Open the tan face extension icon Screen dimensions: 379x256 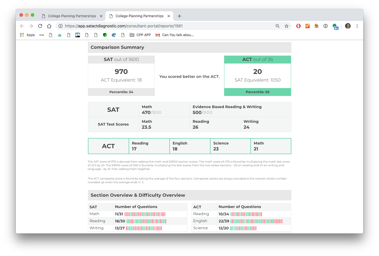coord(317,26)
